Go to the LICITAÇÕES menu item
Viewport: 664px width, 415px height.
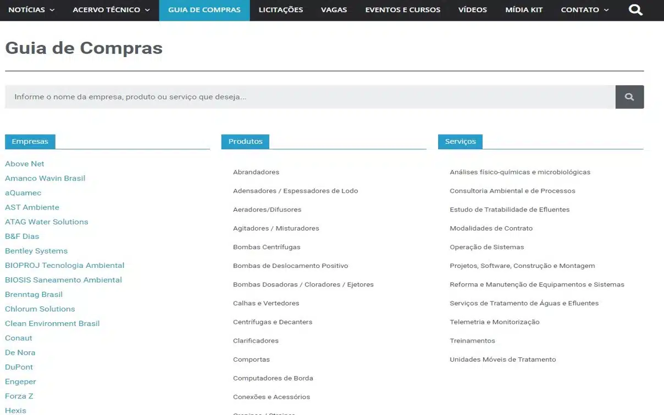click(281, 10)
